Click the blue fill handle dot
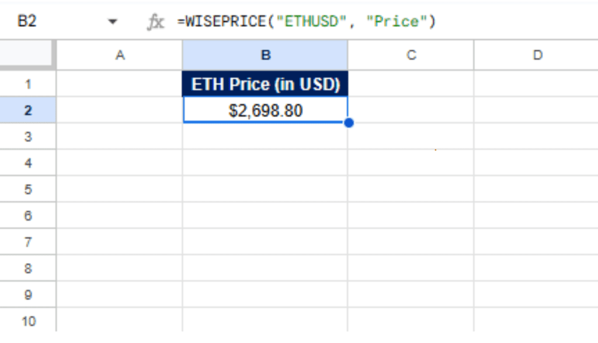 (349, 123)
